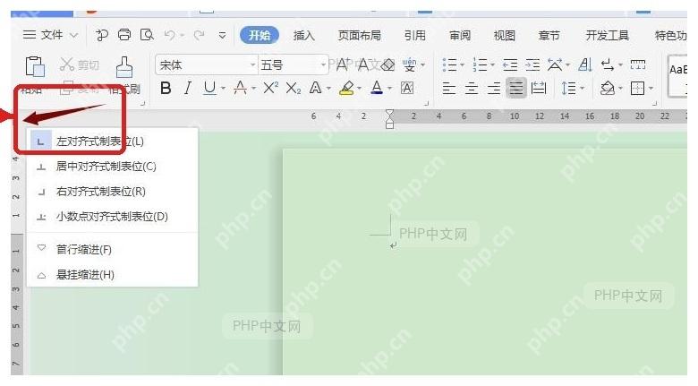This screenshot has height=386, width=698.
Task: Center align text
Action: pos(472,89)
